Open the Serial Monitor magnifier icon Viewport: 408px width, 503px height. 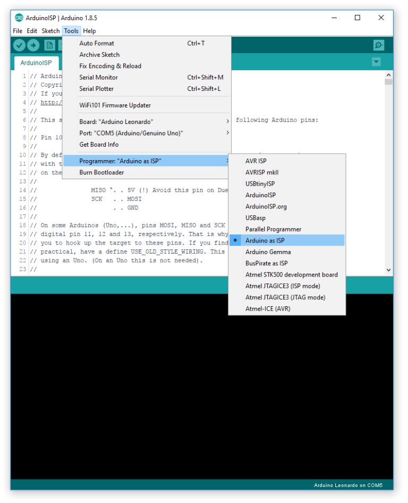(x=378, y=45)
